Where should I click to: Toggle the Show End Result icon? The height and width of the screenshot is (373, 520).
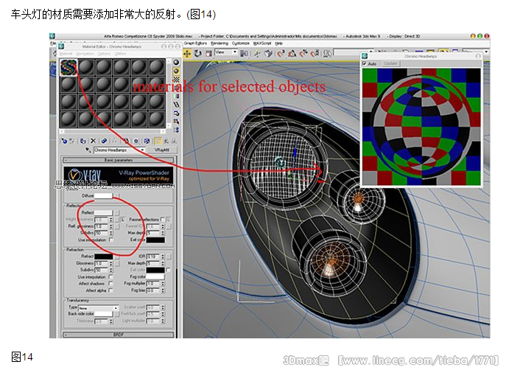tap(158, 141)
